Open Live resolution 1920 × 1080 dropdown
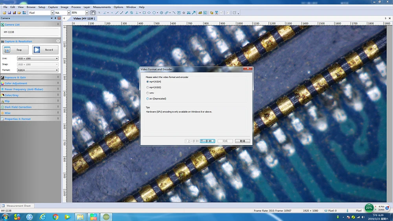 pyautogui.click(x=38, y=58)
